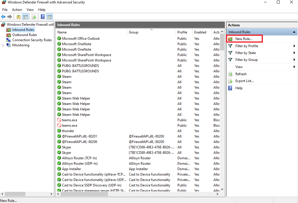Click the firewall root node icon

tap(3, 25)
